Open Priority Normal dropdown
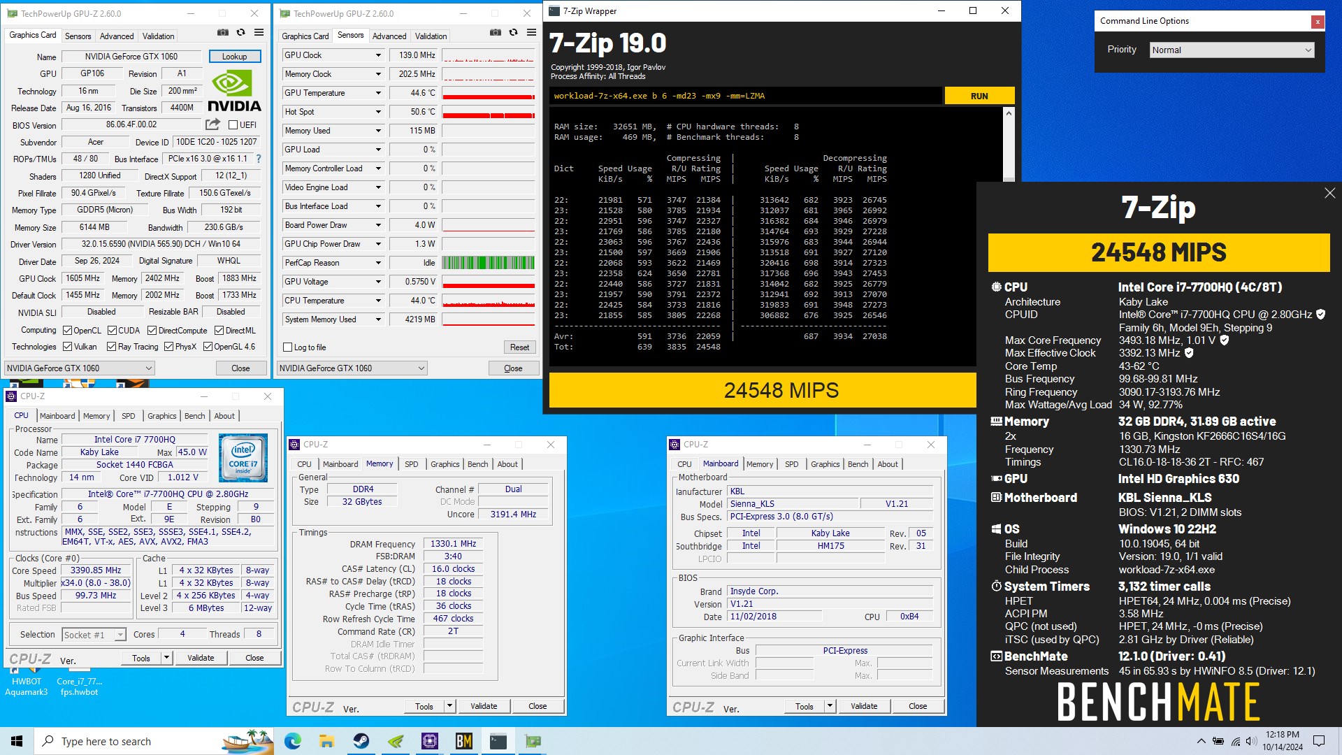 tap(1232, 50)
